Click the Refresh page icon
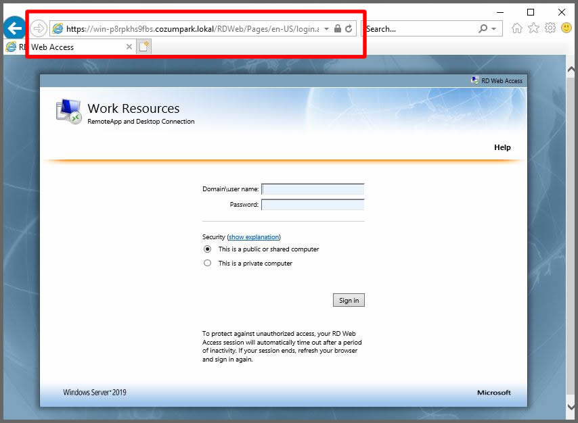578x423 pixels. point(349,28)
